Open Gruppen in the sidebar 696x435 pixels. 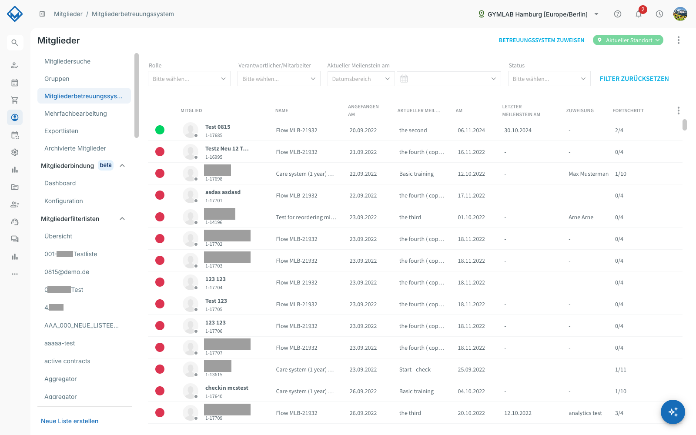[x=57, y=79]
